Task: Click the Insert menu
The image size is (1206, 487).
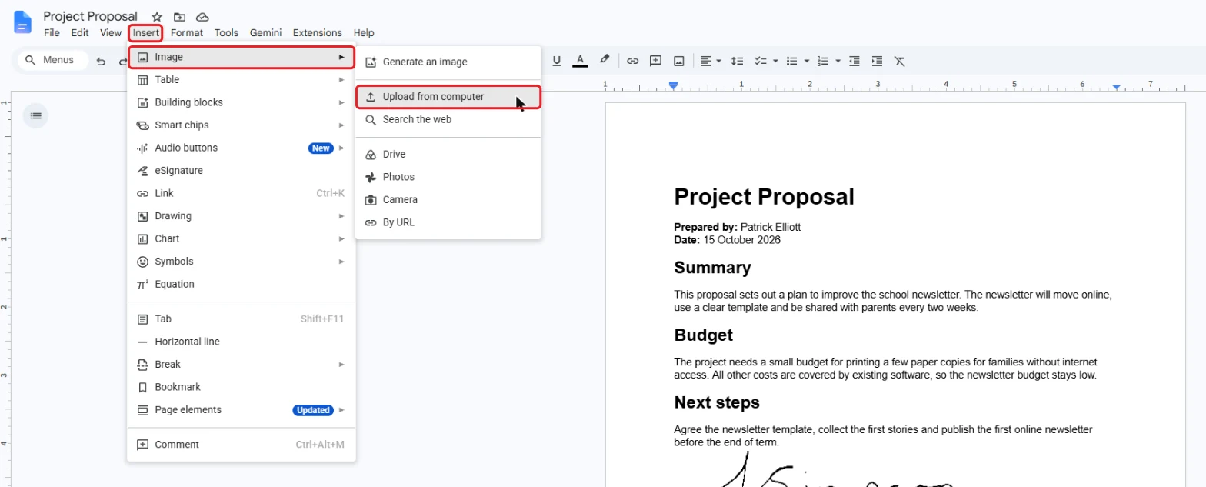Action: (145, 33)
